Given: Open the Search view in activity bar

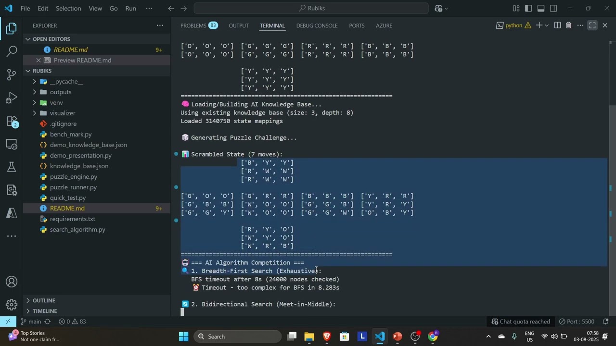Looking at the screenshot, I should click(12, 51).
